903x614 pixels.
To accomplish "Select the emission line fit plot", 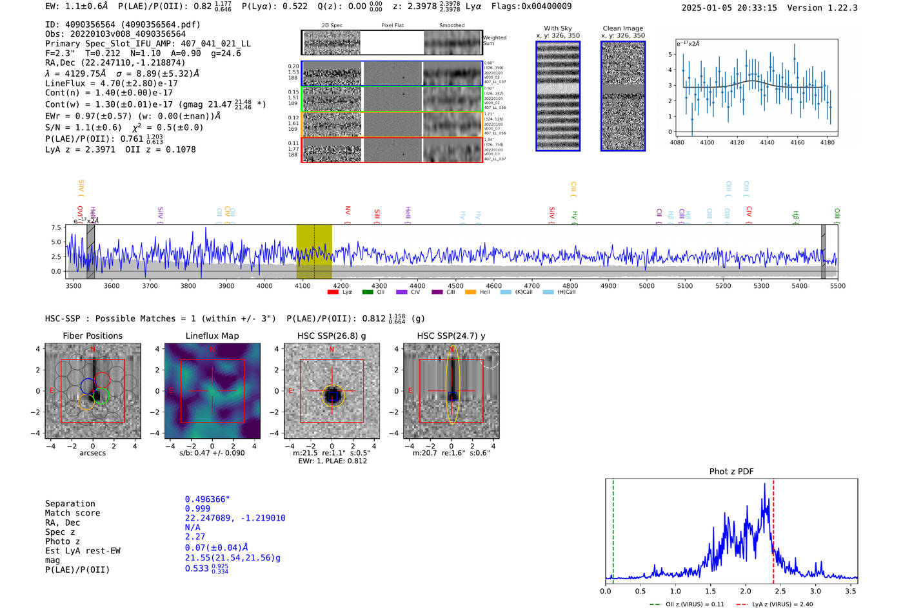I will point(756,88).
